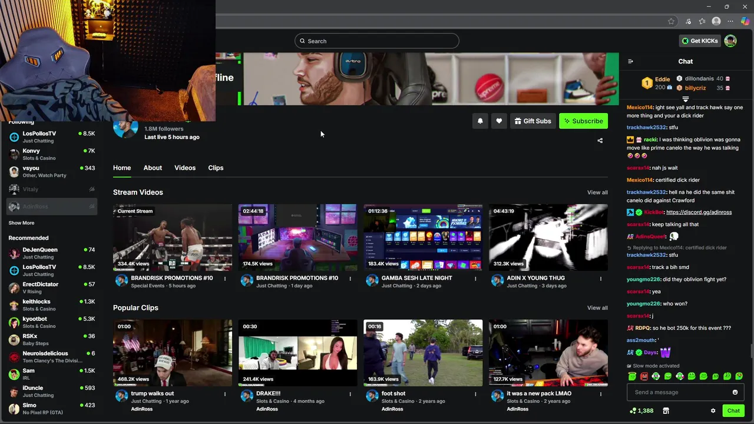The image size is (754, 424).
Task: Open options for it was a new pack LMAO
Action: coord(601,394)
